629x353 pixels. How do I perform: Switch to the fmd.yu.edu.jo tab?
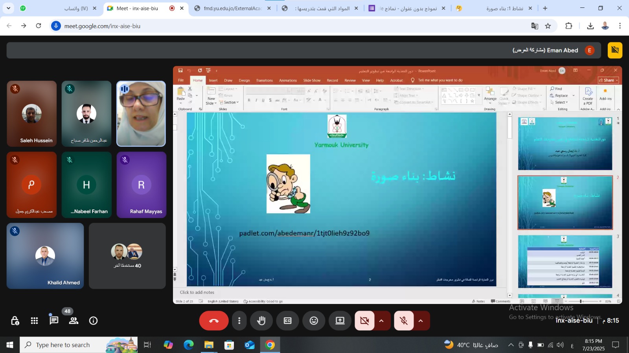coord(232,8)
